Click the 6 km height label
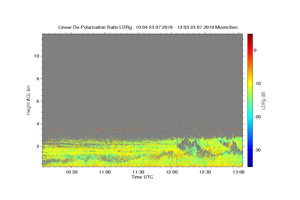Image resolution: width=300 pixels, height=200 pixels. coord(37,101)
